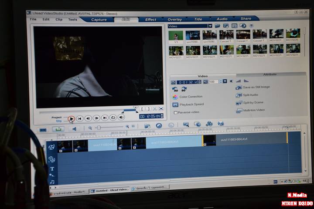314x209 pixels.
Task: Rotate video 90 degrees clockwise
Action: tap(184, 89)
